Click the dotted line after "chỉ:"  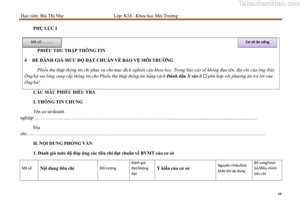coord(146,134)
